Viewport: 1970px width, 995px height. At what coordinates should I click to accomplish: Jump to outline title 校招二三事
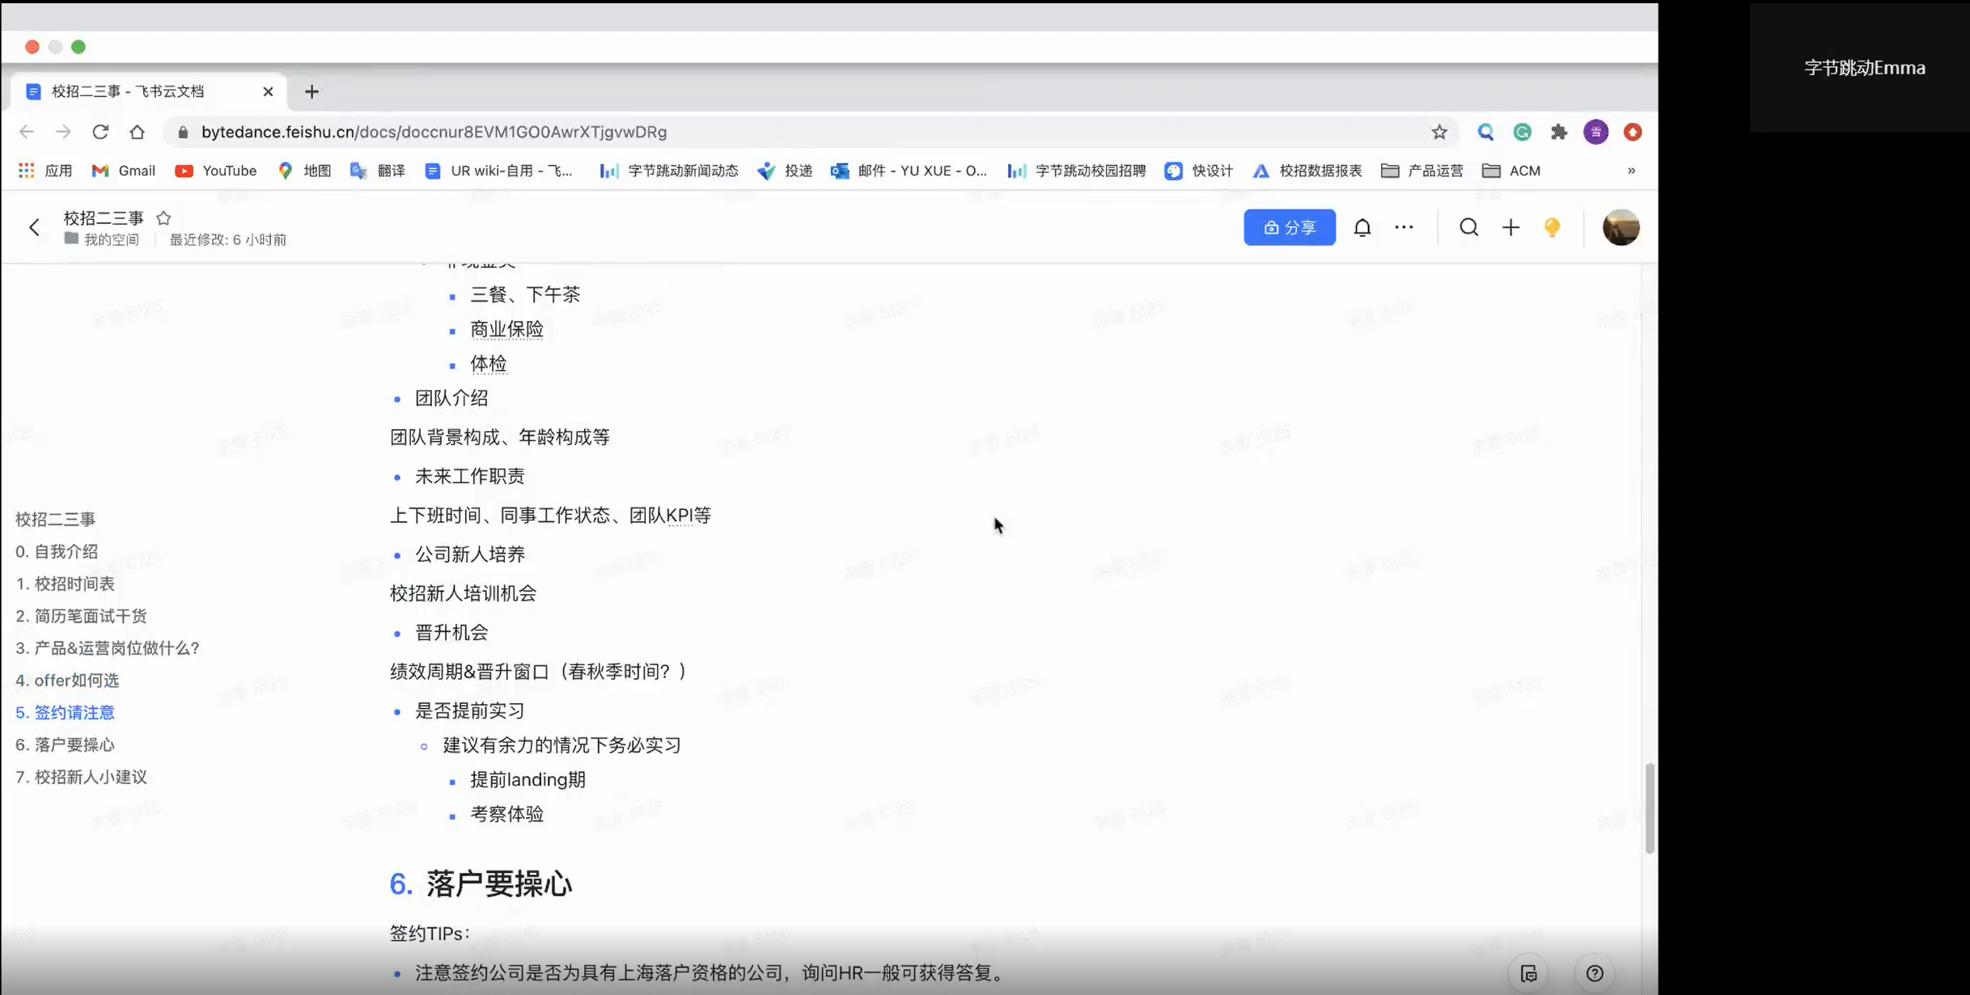pyautogui.click(x=55, y=519)
